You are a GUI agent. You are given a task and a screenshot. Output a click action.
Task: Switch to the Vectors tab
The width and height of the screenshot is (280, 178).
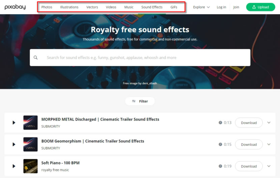[92, 7]
